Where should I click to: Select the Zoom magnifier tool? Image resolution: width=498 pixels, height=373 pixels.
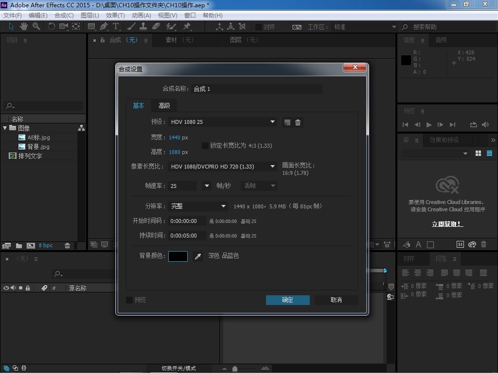(x=36, y=27)
